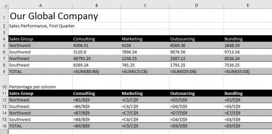Click the =SUM(B5:B8) formula cell
Viewport: 272px width, 134px height.
(x=97, y=72)
